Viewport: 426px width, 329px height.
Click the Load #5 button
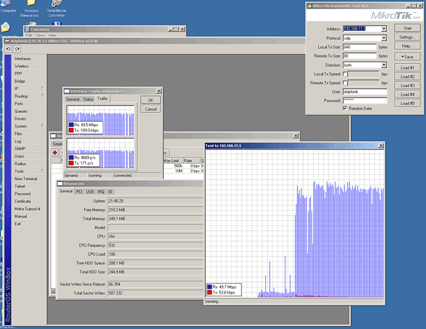[x=407, y=104]
